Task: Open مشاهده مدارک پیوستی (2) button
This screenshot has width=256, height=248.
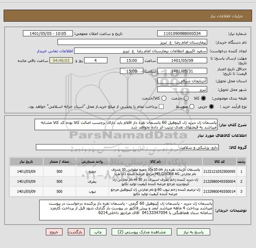Action: tap(142, 232)
